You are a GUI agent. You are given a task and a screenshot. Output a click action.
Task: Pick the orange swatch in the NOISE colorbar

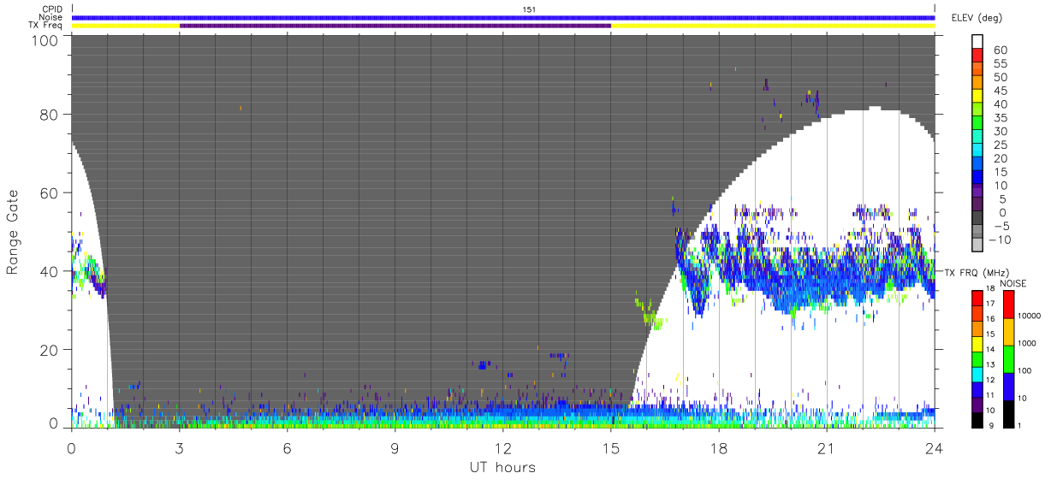coord(1008,332)
